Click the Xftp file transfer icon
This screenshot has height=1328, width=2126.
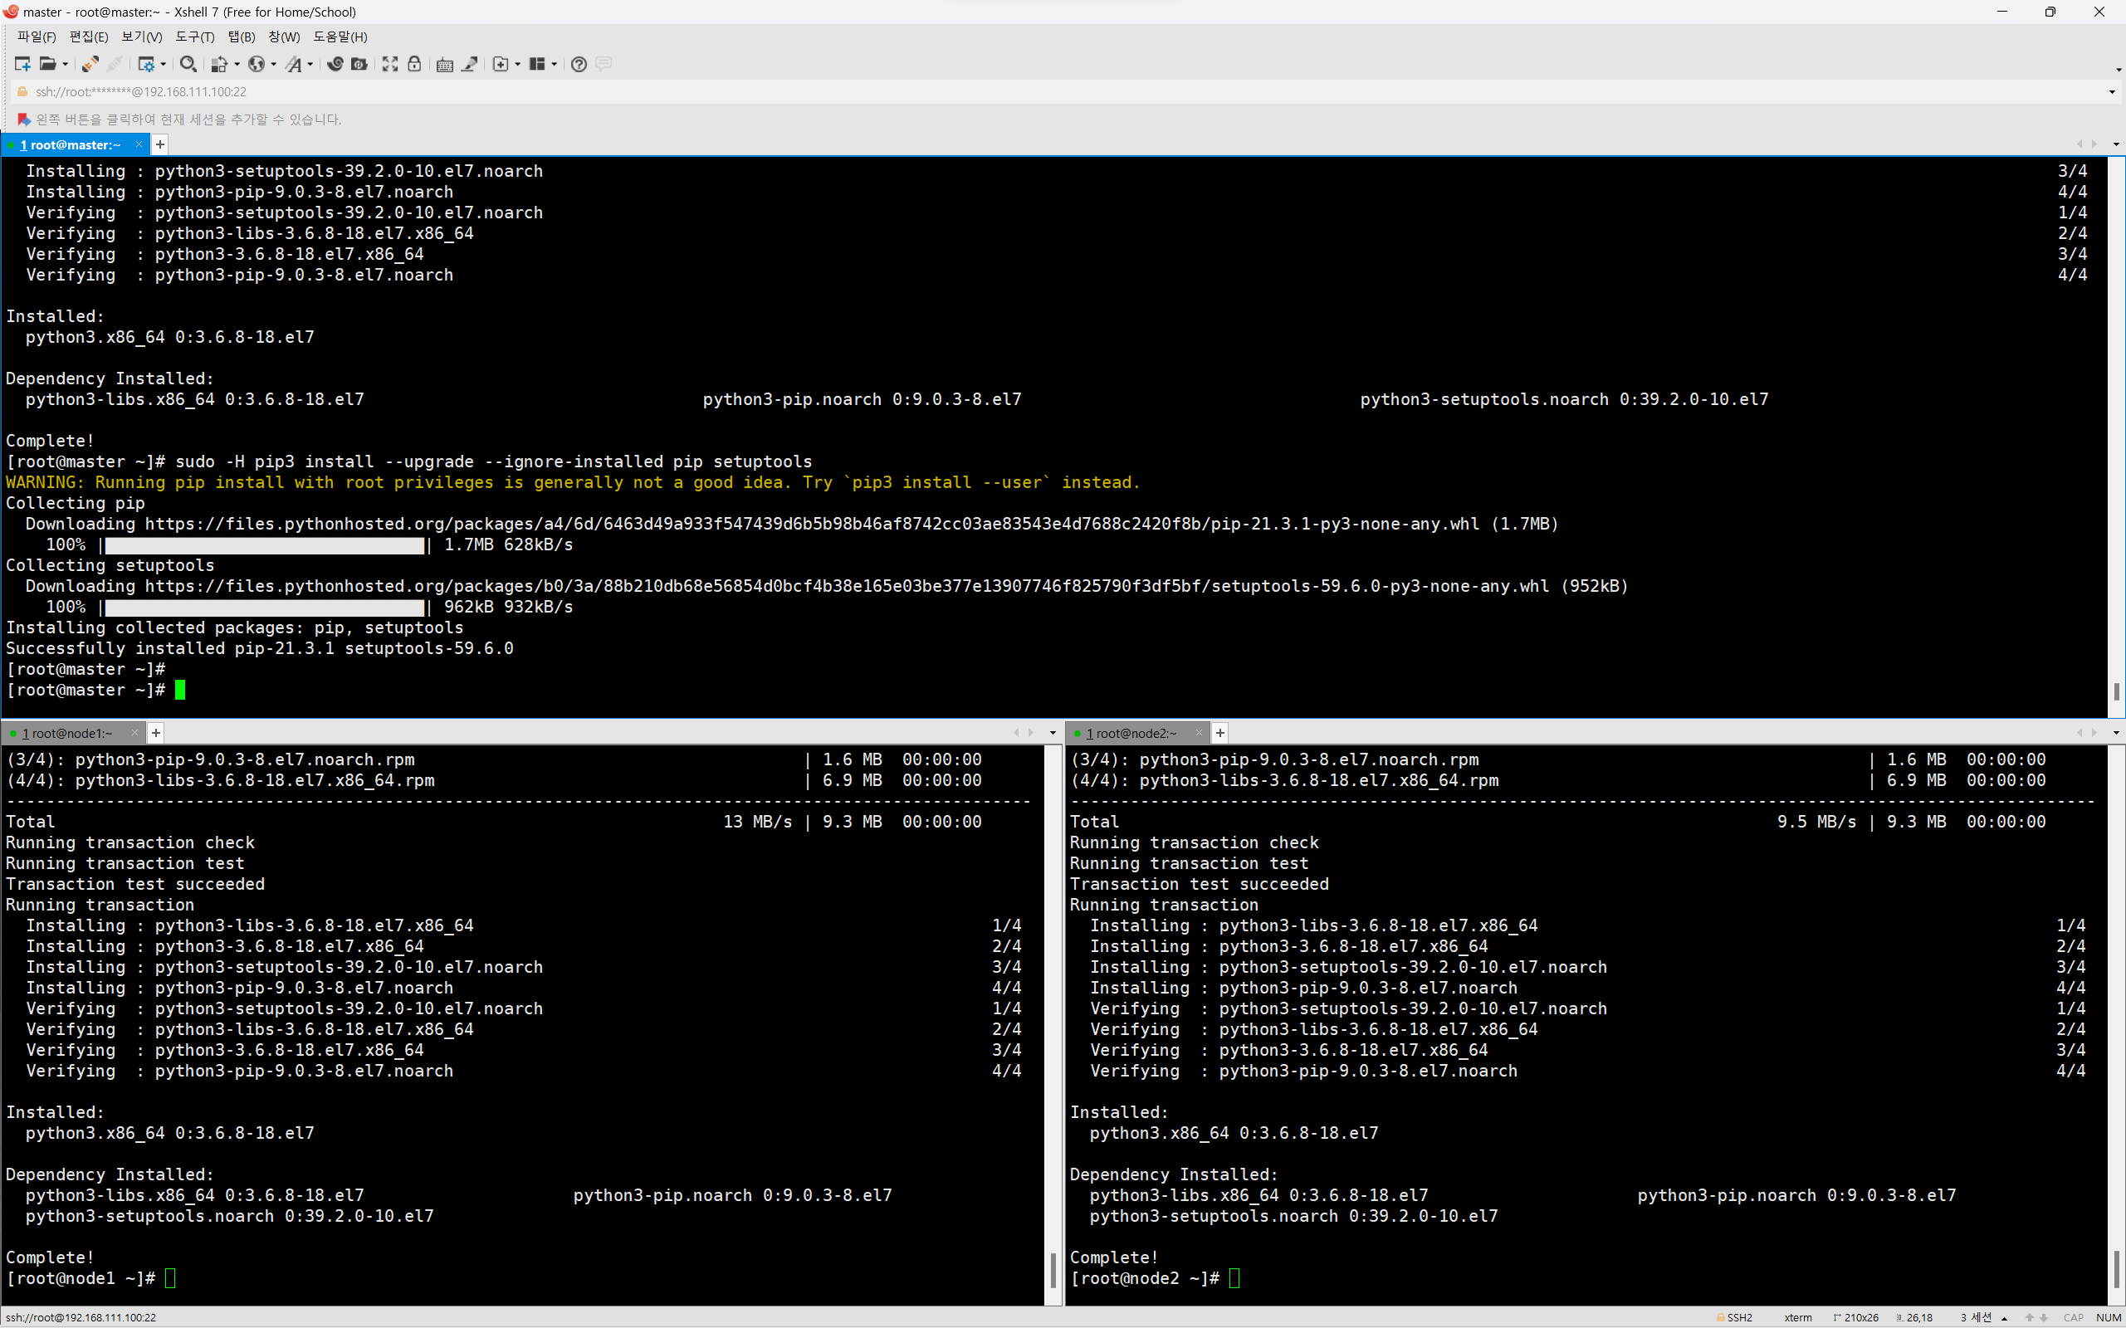(x=359, y=64)
